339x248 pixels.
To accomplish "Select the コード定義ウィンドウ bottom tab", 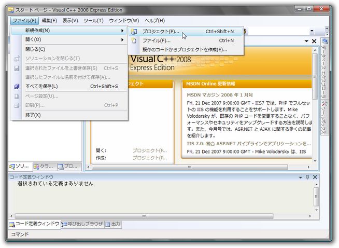I will click(x=35, y=224).
